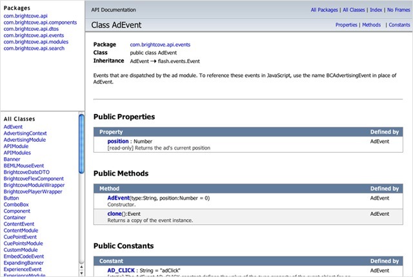Select ContentModule class link
Image resolution: width=413 pixels, height=277 pixels.
(x=21, y=231)
